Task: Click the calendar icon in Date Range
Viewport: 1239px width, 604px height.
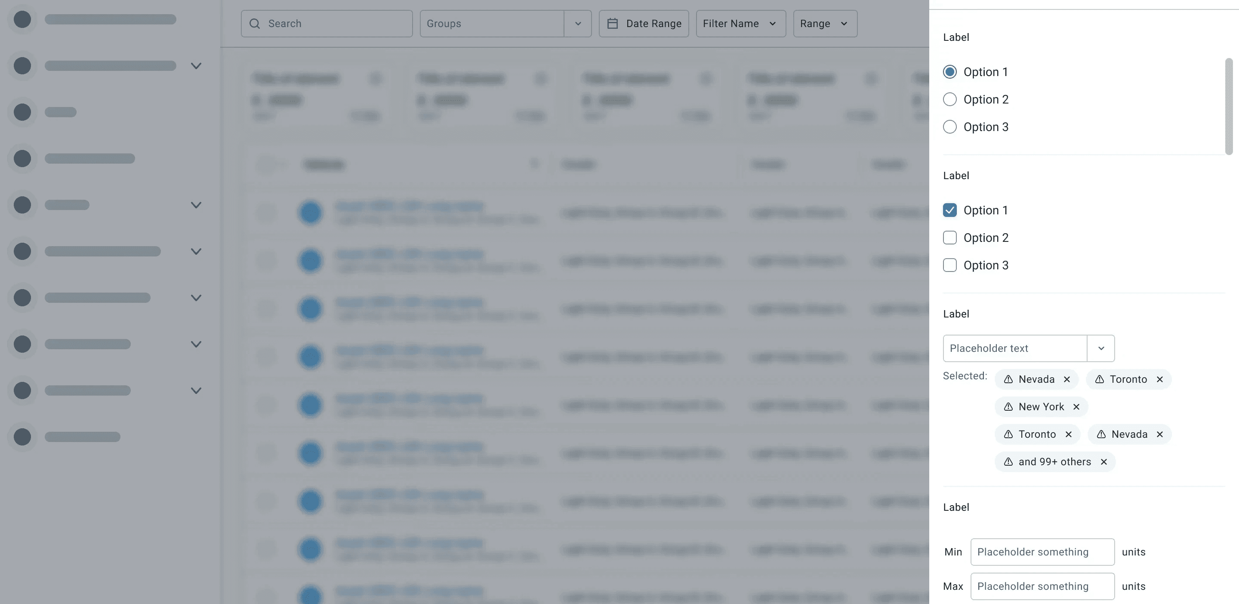Action: coord(612,24)
